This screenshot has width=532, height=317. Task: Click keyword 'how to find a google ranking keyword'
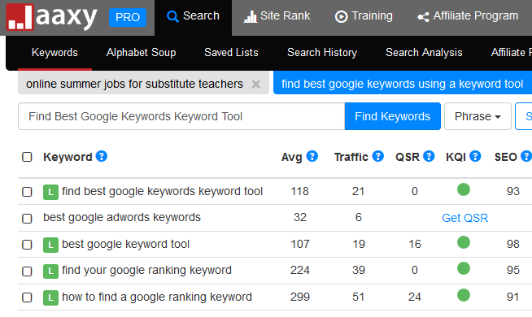tap(157, 297)
